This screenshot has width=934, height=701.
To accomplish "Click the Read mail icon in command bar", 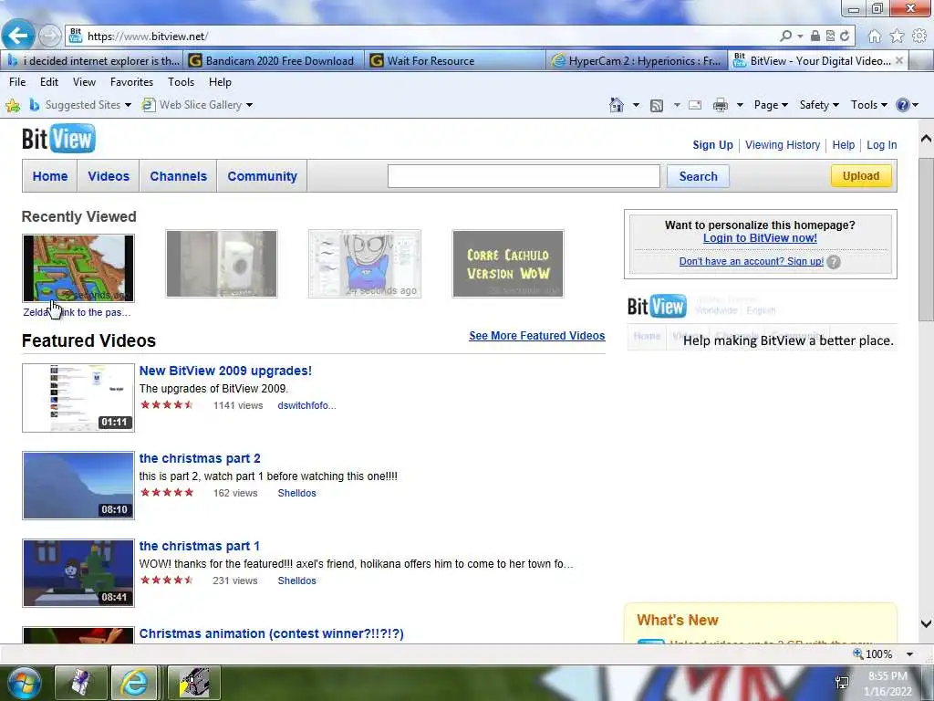I will coord(695,105).
